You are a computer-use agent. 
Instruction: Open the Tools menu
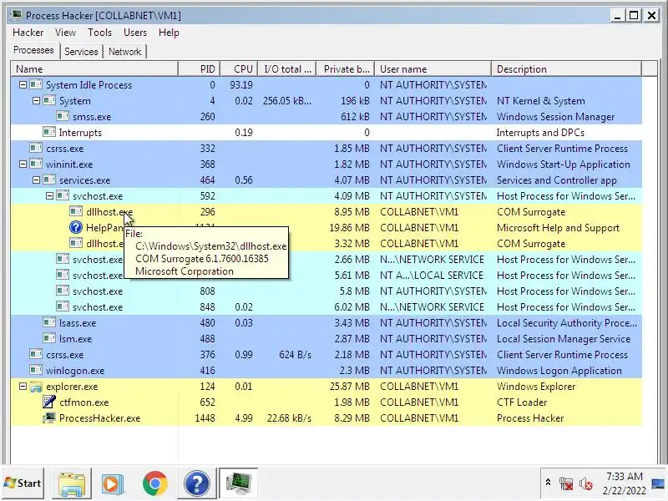(x=99, y=33)
